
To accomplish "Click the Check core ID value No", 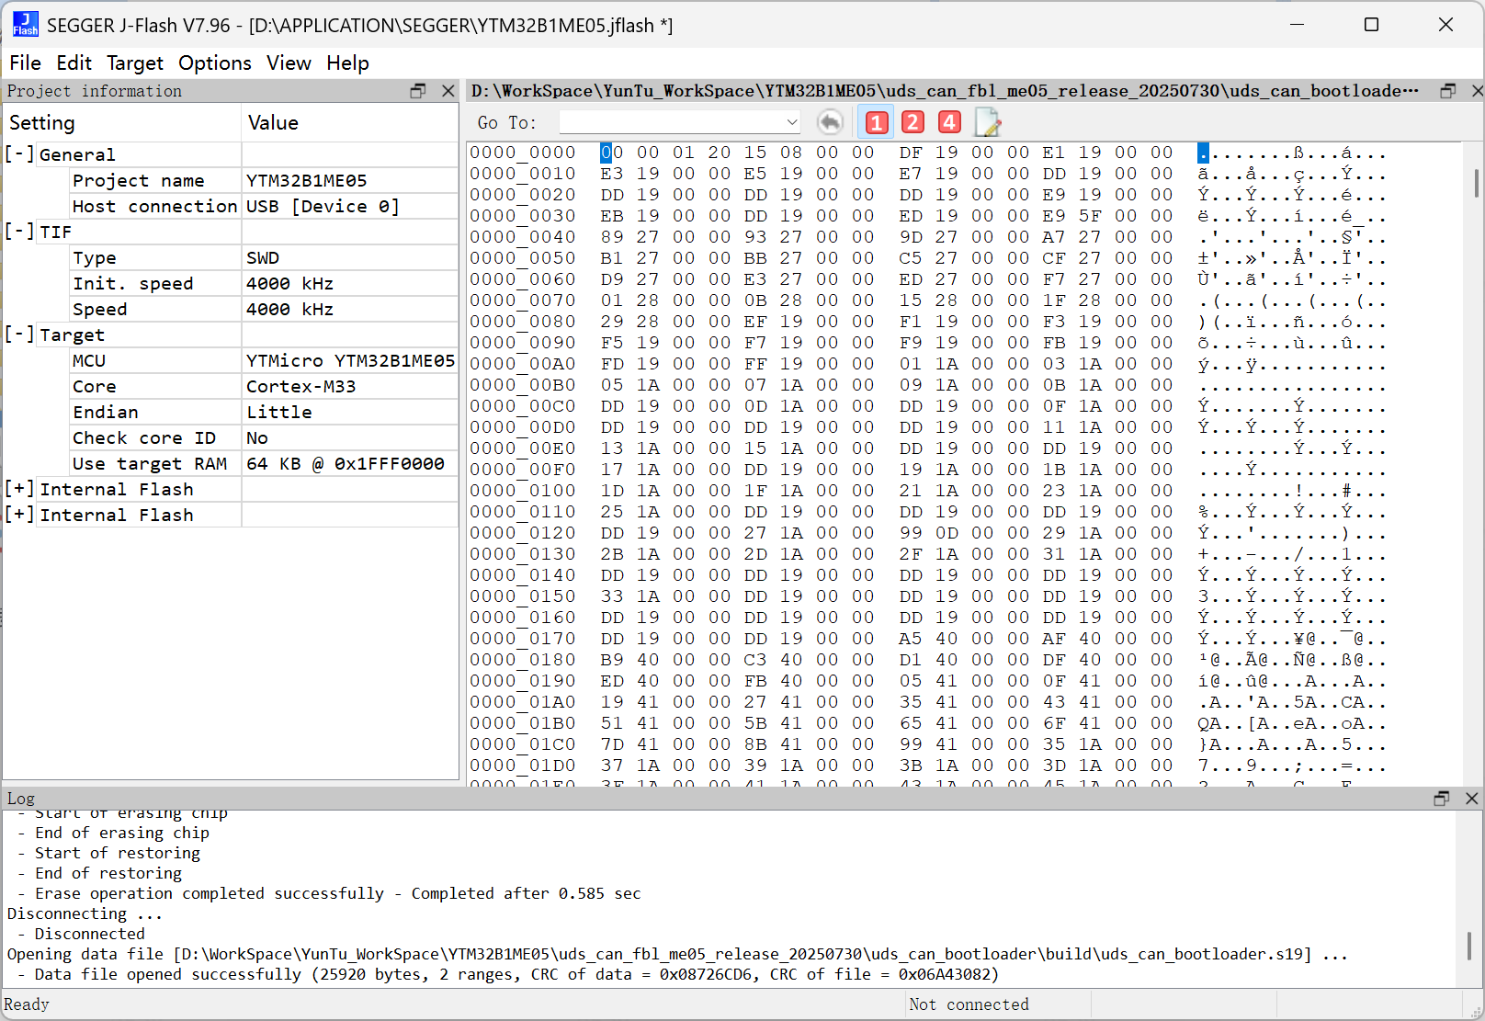I will click(x=257, y=437).
